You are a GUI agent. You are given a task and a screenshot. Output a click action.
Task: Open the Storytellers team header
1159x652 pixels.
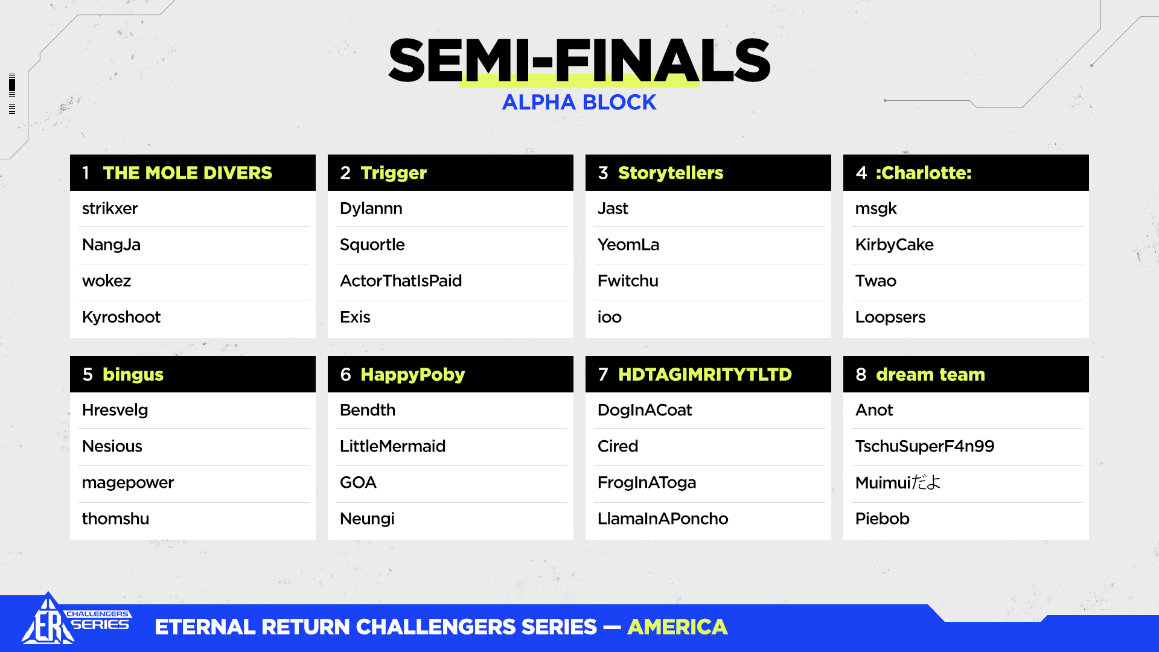click(x=670, y=173)
